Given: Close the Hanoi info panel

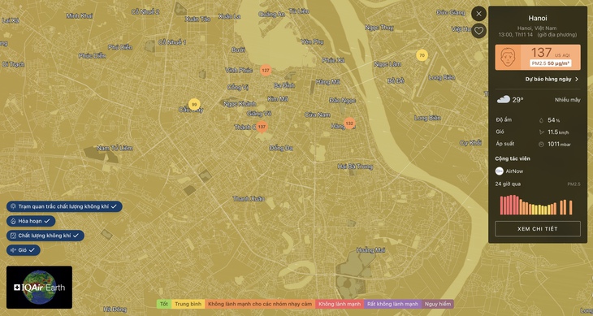Looking at the screenshot, I should [x=478, y=14].
